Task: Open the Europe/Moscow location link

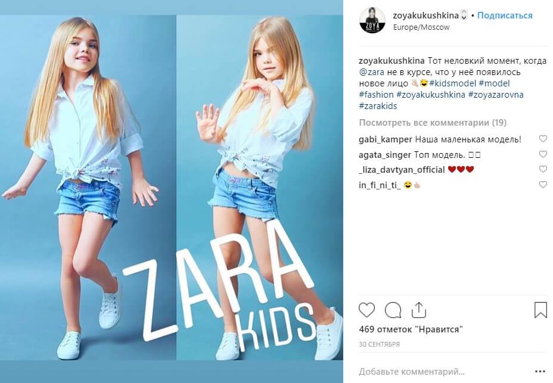Action: pos(421,27)
